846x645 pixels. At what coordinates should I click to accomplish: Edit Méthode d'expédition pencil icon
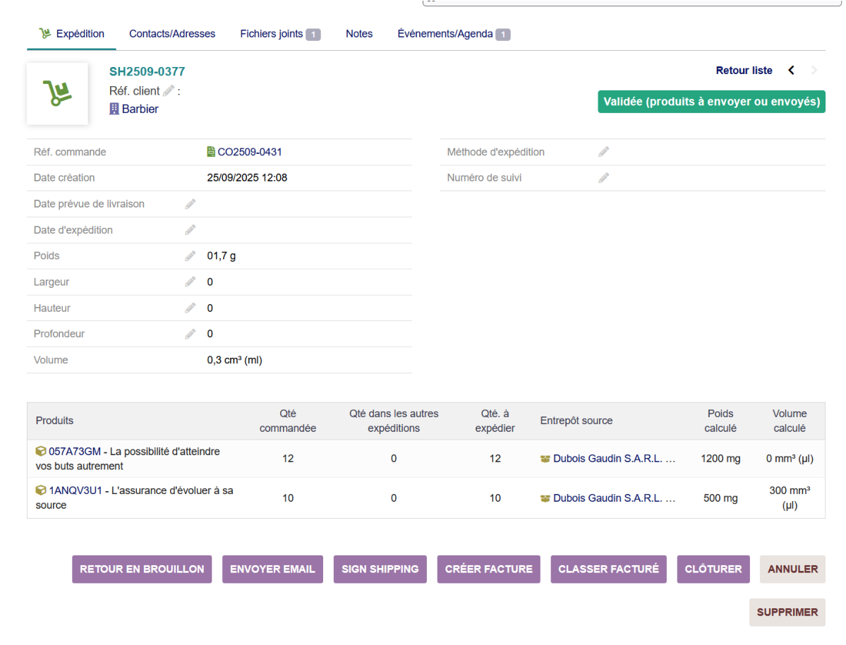[x=604, y=152]
